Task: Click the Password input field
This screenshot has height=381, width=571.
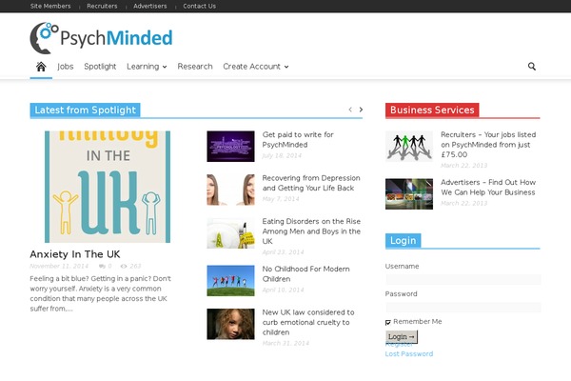Action: coord(463,308)
